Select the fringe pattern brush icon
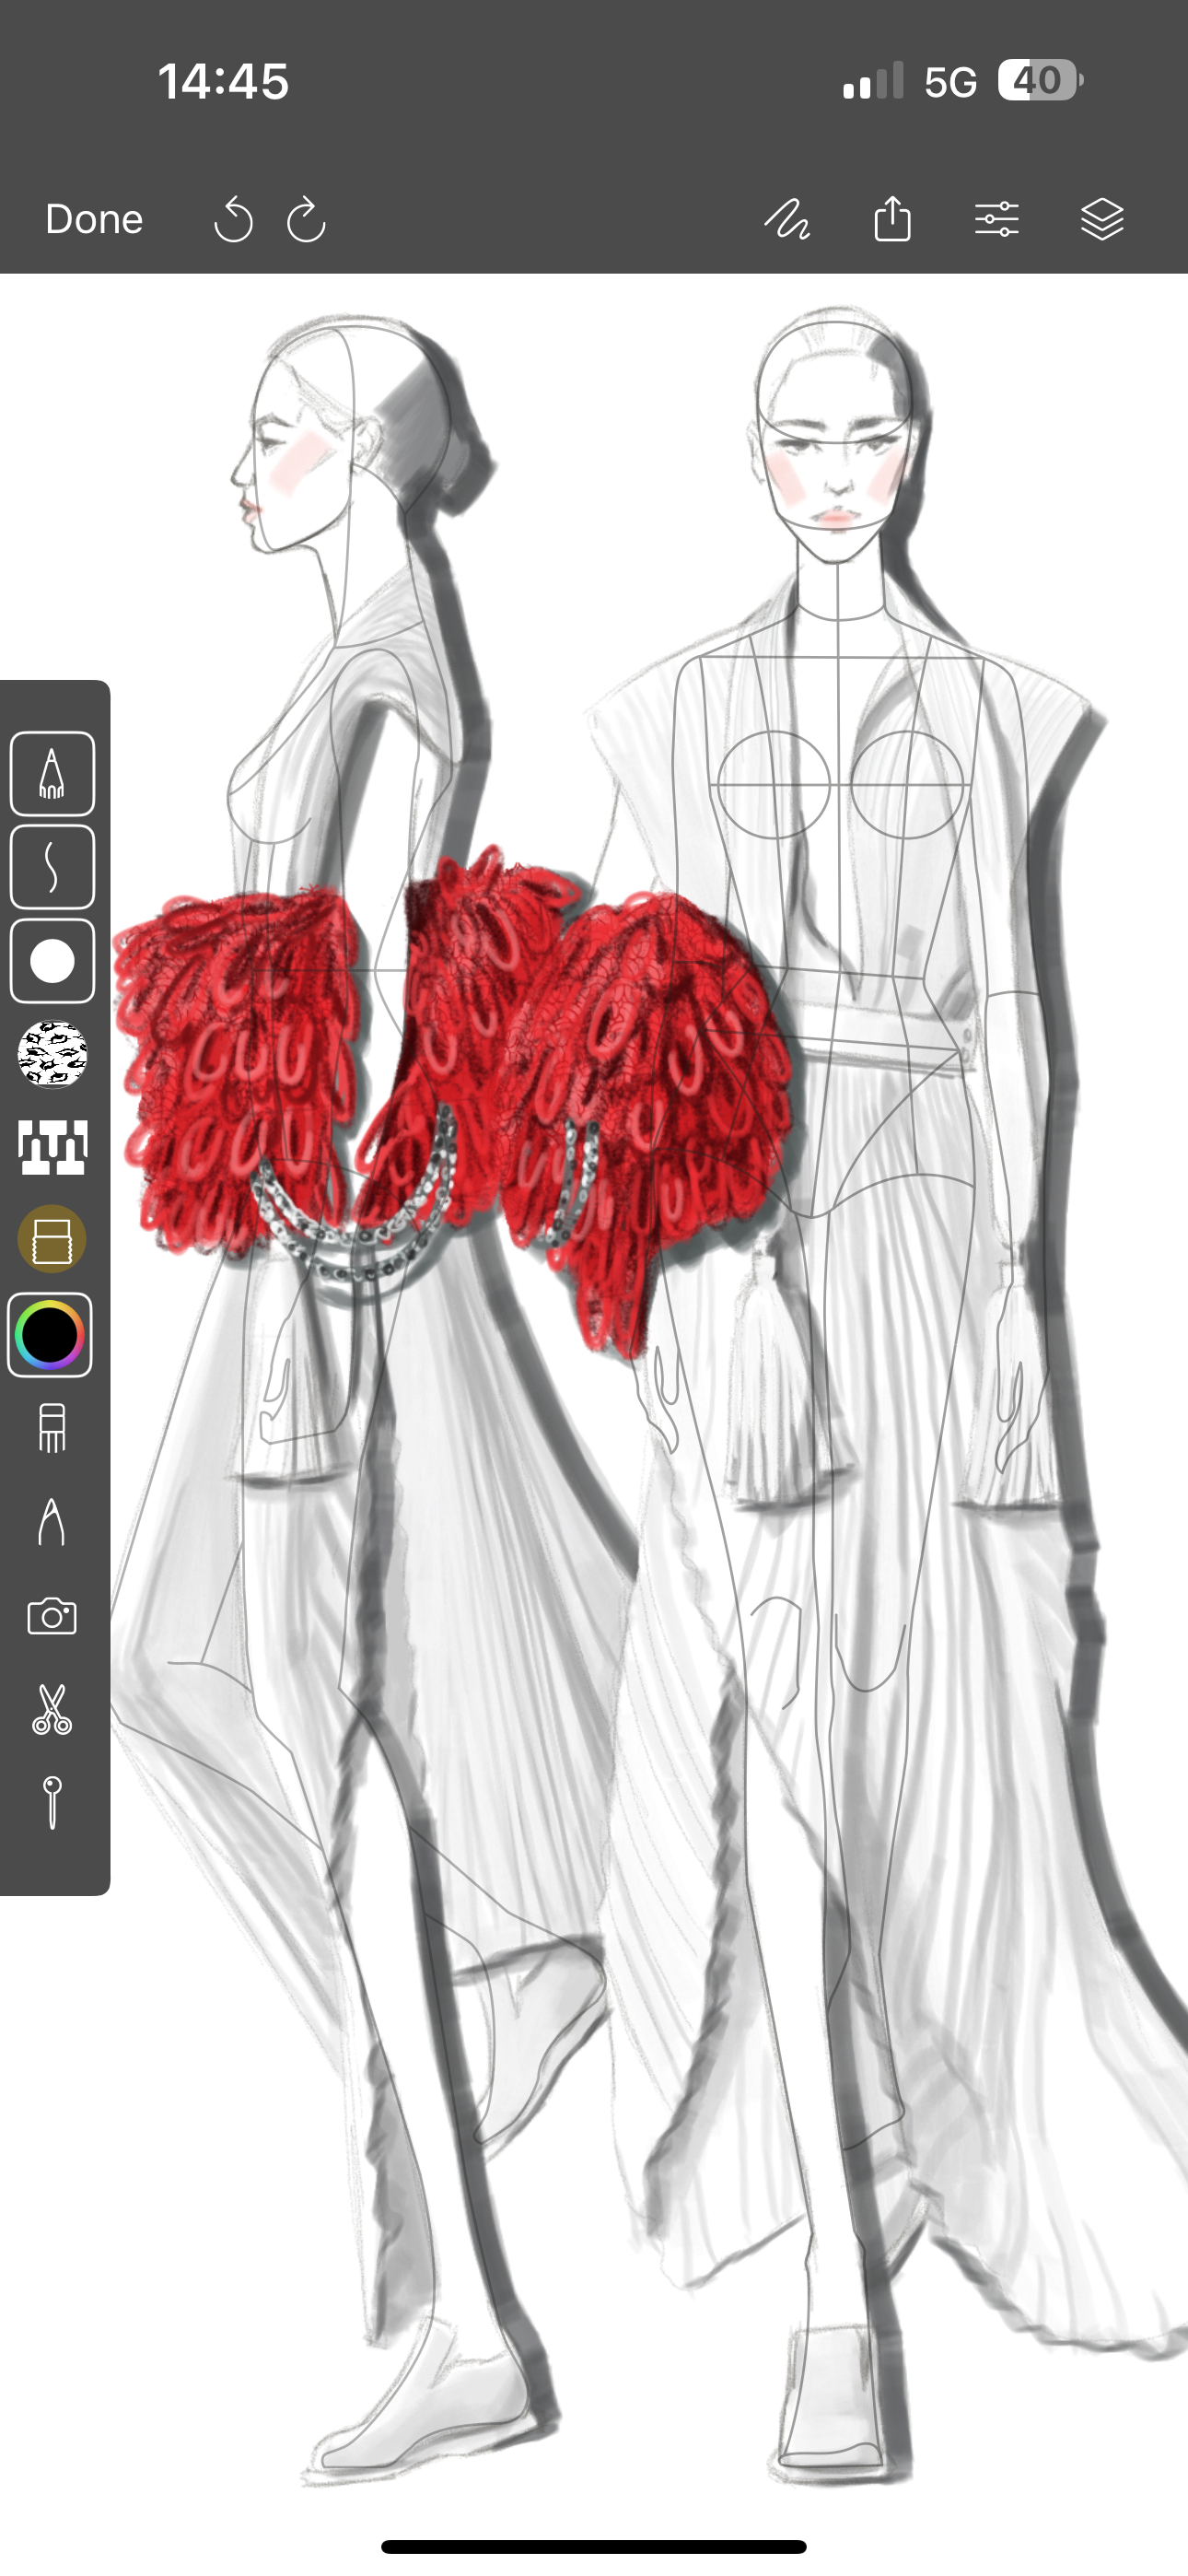This screenshot has width=1188, height=2576. pyautogui.click(x=52, y=1146)
